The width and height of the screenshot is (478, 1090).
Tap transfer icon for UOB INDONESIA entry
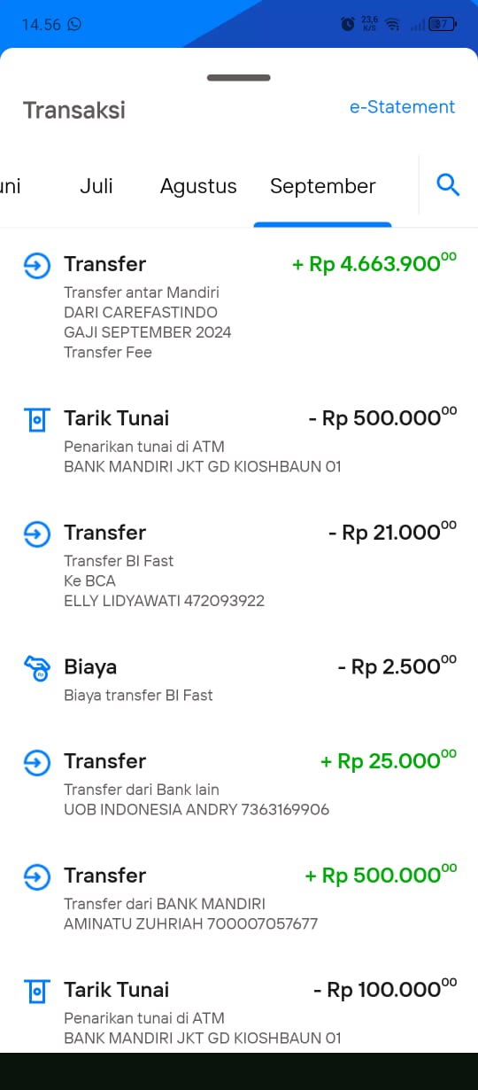coord(36,762)
